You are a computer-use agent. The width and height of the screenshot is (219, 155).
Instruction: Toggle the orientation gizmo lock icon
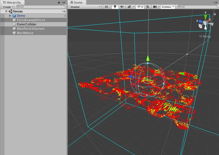pos(215,14)
